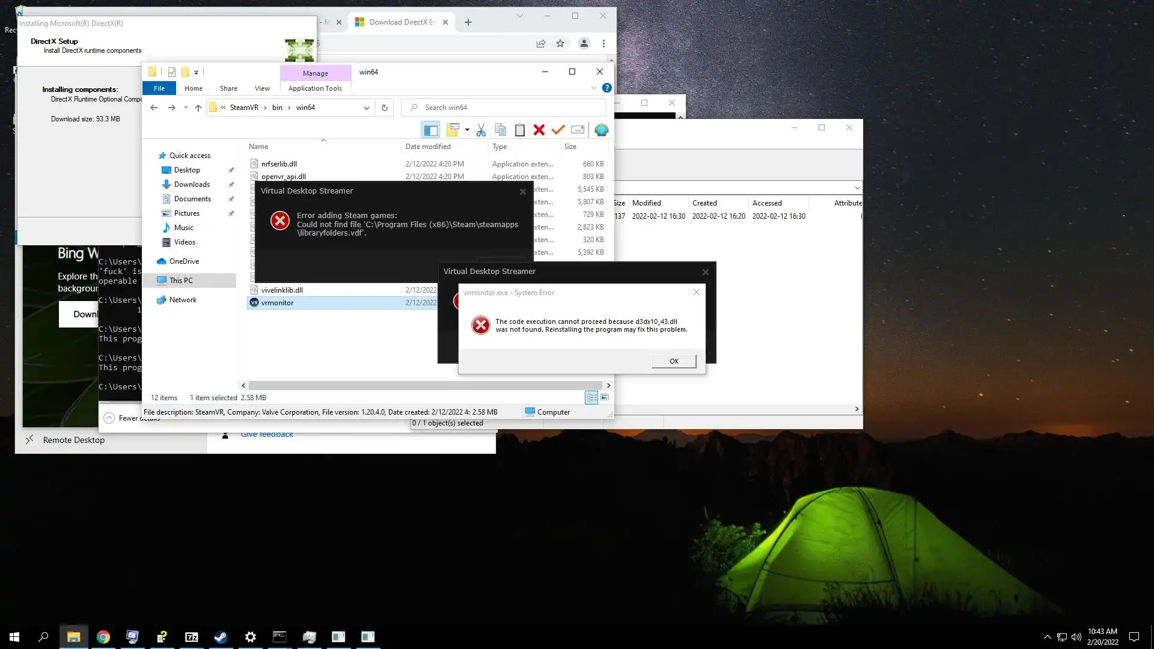This screenshot has height=649, width=1154.
Task: Click the orange checkmark Properties icon
Action: pyautogui.click(x=558, y=130)
